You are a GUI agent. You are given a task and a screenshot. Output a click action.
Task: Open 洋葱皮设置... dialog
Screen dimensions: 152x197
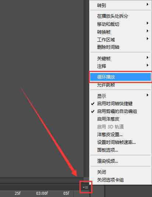pos(121,135)
